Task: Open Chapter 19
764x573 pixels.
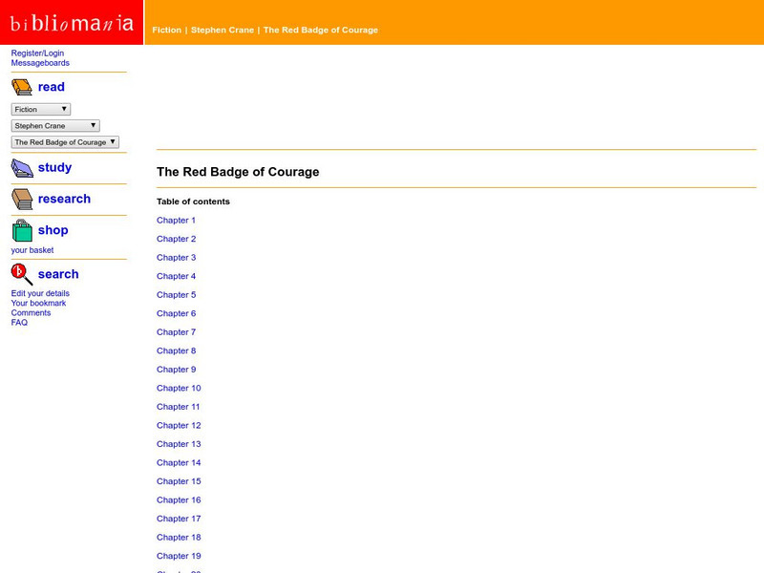Action: tap(179, 556)
